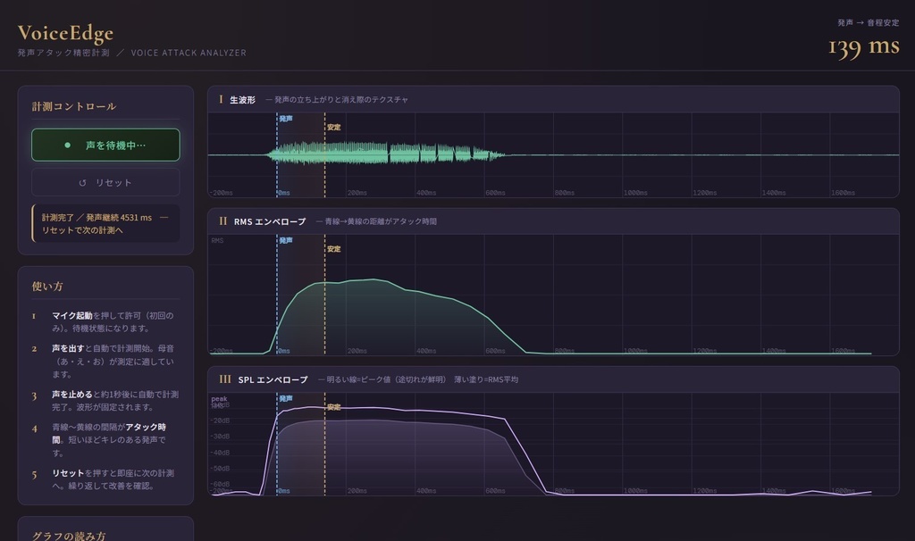Click the 1200ms axis label in RMS chart
Image resolution: width=915 pixels, height=541 pixels.
coord(704,350)
